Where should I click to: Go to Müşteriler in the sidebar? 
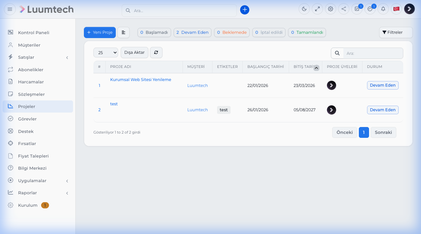pyautogui.click(x=29, y=45)
